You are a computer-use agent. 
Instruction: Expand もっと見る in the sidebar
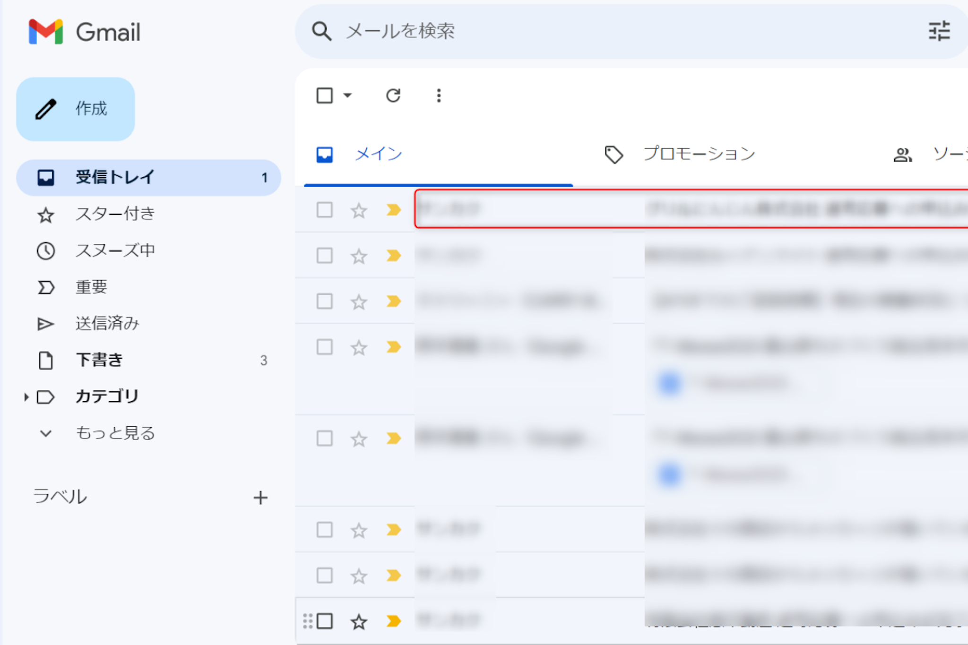click(x=115, y=433)
